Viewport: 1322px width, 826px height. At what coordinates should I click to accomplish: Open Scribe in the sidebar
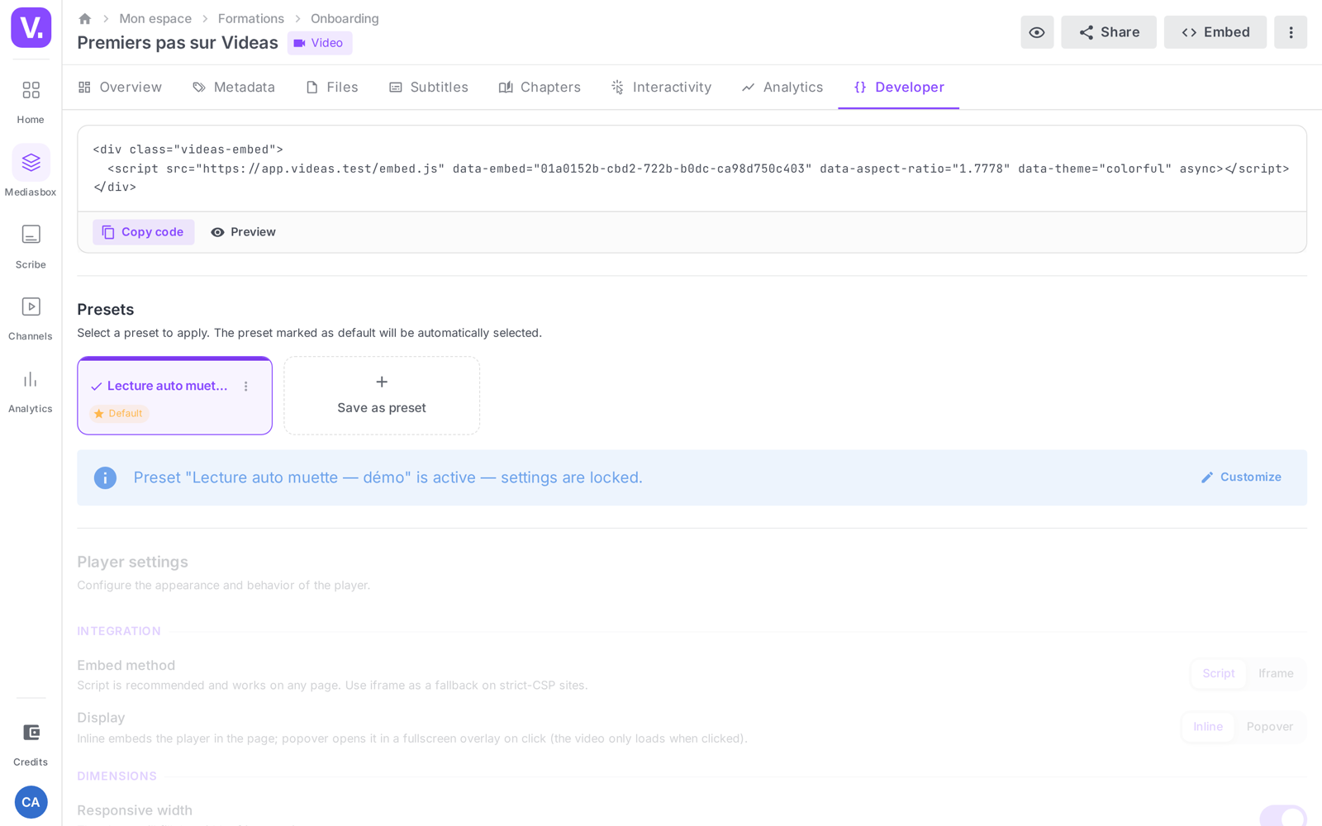point(31,247)
